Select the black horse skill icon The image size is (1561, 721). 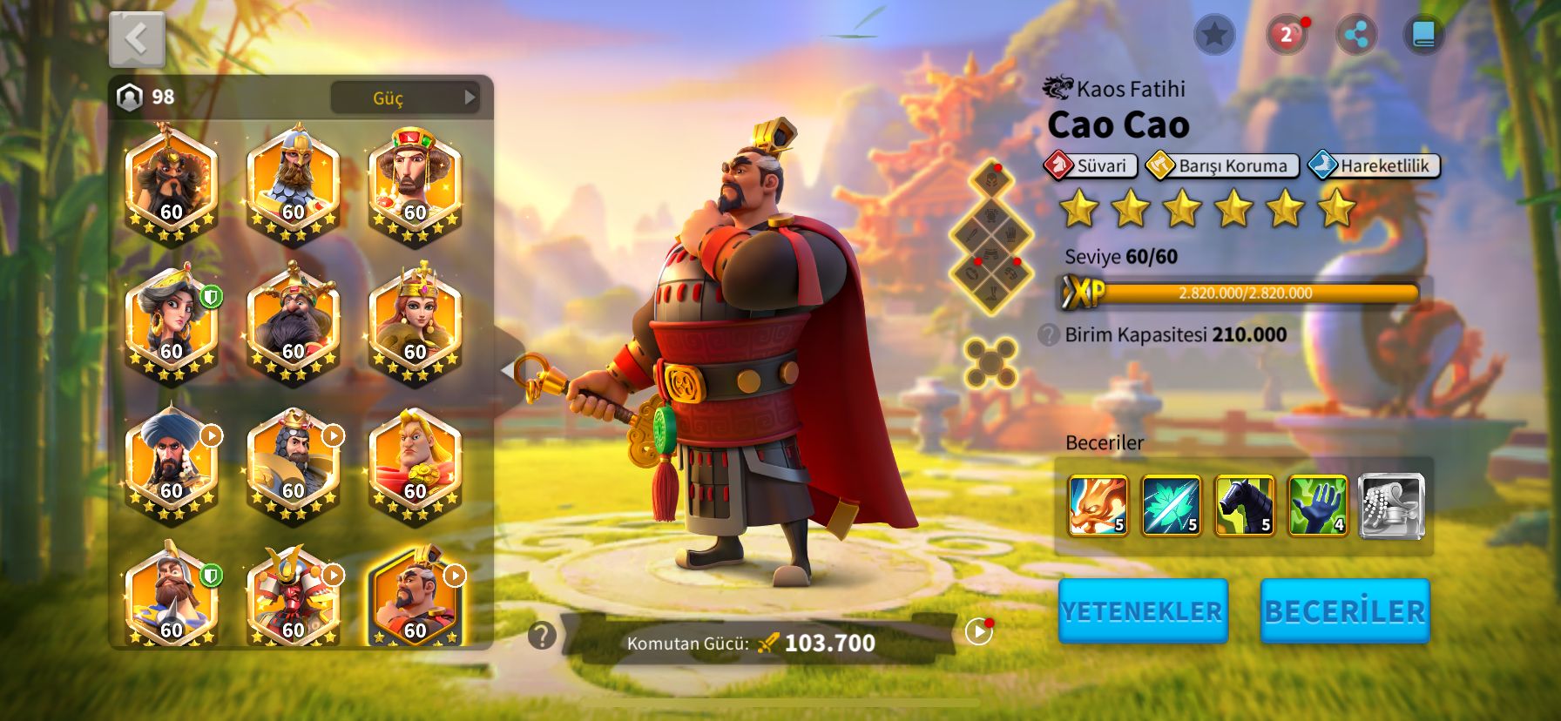click(x=1244, y=505)
